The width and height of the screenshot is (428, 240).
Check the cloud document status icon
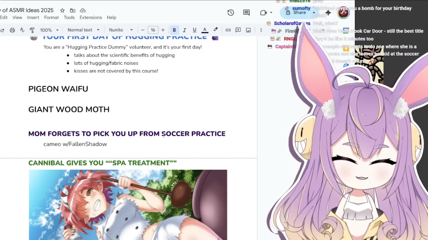(83, 11)
